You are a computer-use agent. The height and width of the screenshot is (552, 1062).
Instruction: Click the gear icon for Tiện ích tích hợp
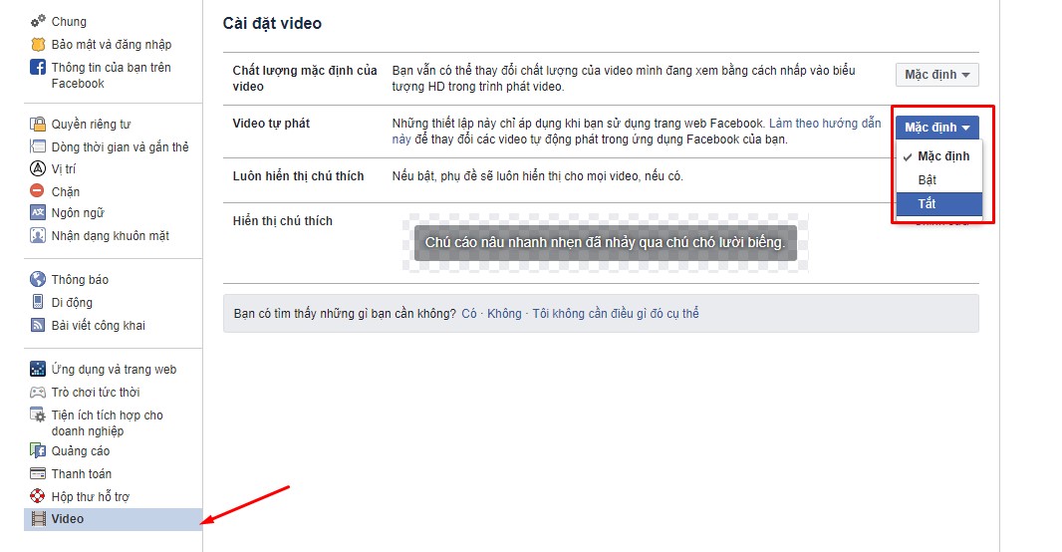click(x=38, y=414)
